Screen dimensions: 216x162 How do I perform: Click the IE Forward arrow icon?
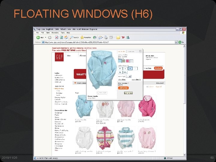point(49,37)
